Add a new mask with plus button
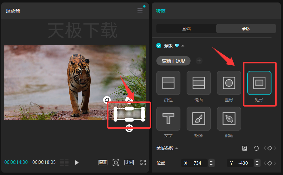Screen dimensions: 283x175 [x=199, y=61]
